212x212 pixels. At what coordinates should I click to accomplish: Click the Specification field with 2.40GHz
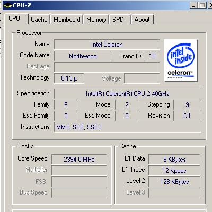pos(127,94)
